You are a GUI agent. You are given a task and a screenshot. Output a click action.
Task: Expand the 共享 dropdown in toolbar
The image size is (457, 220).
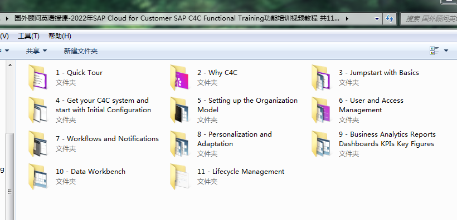pos(36,51)
